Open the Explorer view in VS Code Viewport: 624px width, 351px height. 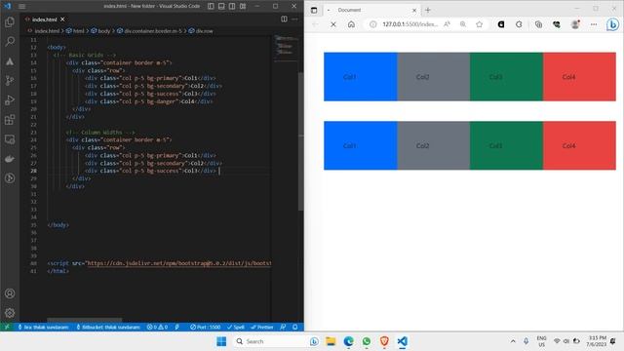tap(10, 21)
